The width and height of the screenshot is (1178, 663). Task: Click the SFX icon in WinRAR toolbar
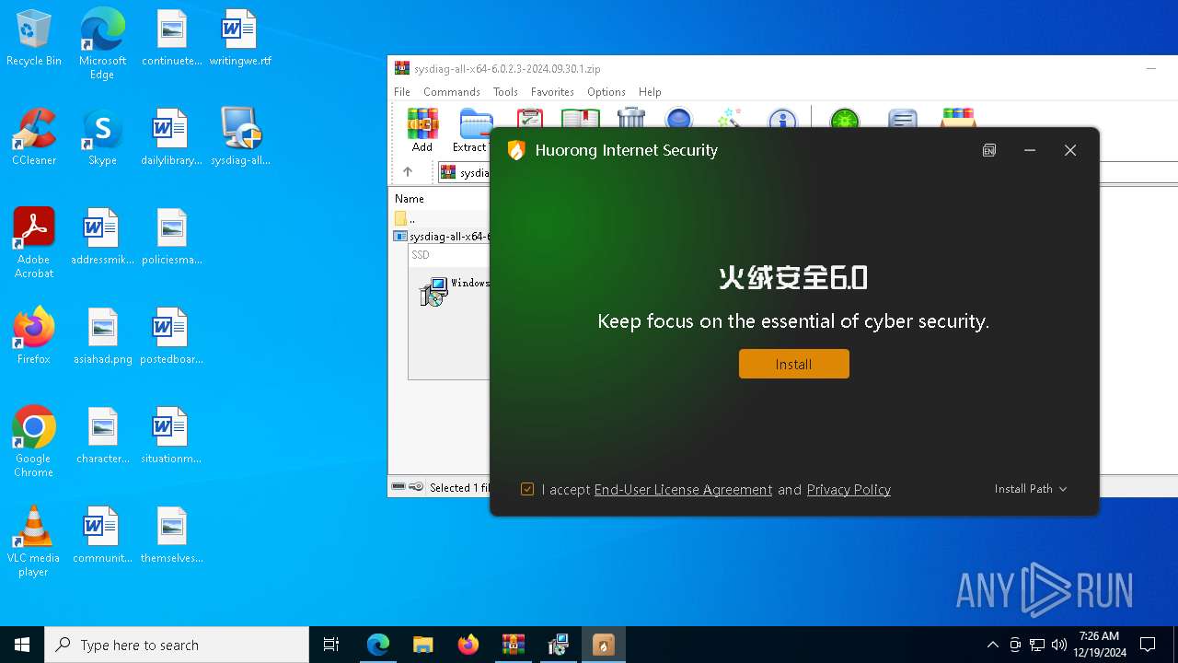click(958, 118)
